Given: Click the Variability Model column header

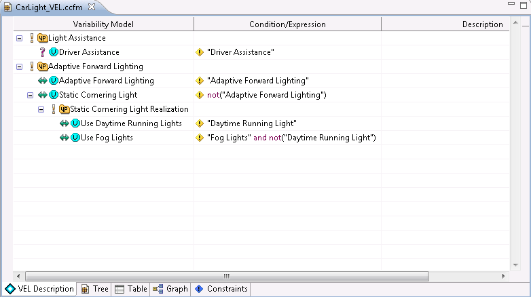Looking at the screenshot, I should click(x=103, y=24).
